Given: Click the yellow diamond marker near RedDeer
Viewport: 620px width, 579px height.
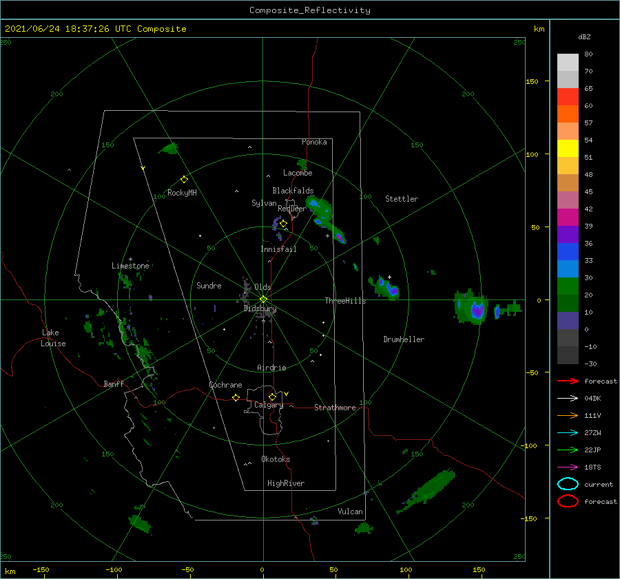Looking at the screenshot, I should coord(283,224).
